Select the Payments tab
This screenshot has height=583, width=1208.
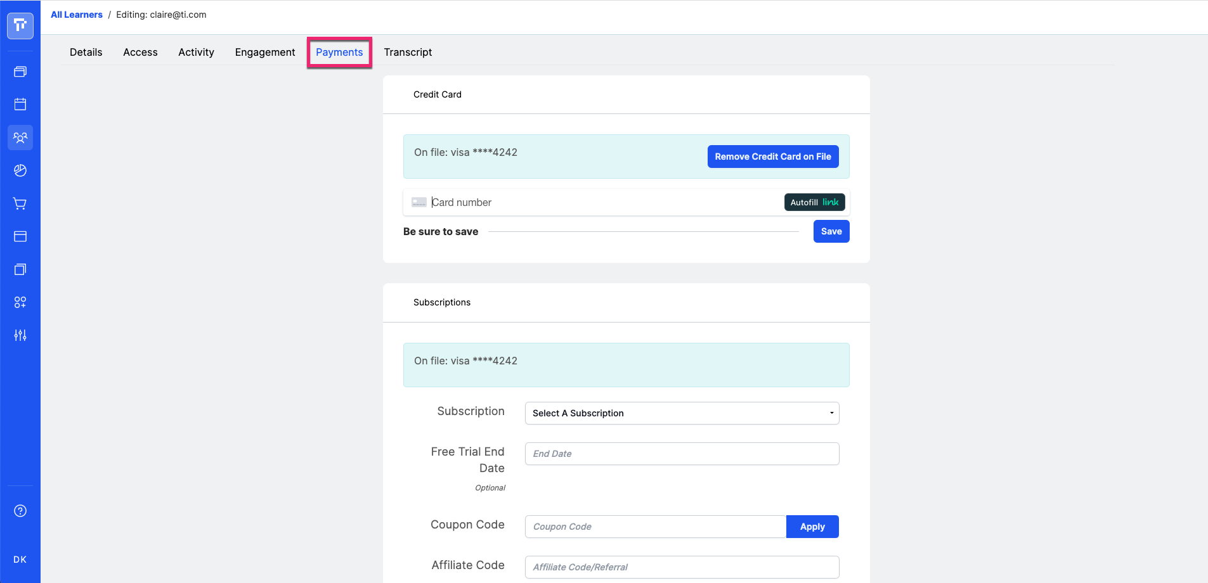[339, 52]
